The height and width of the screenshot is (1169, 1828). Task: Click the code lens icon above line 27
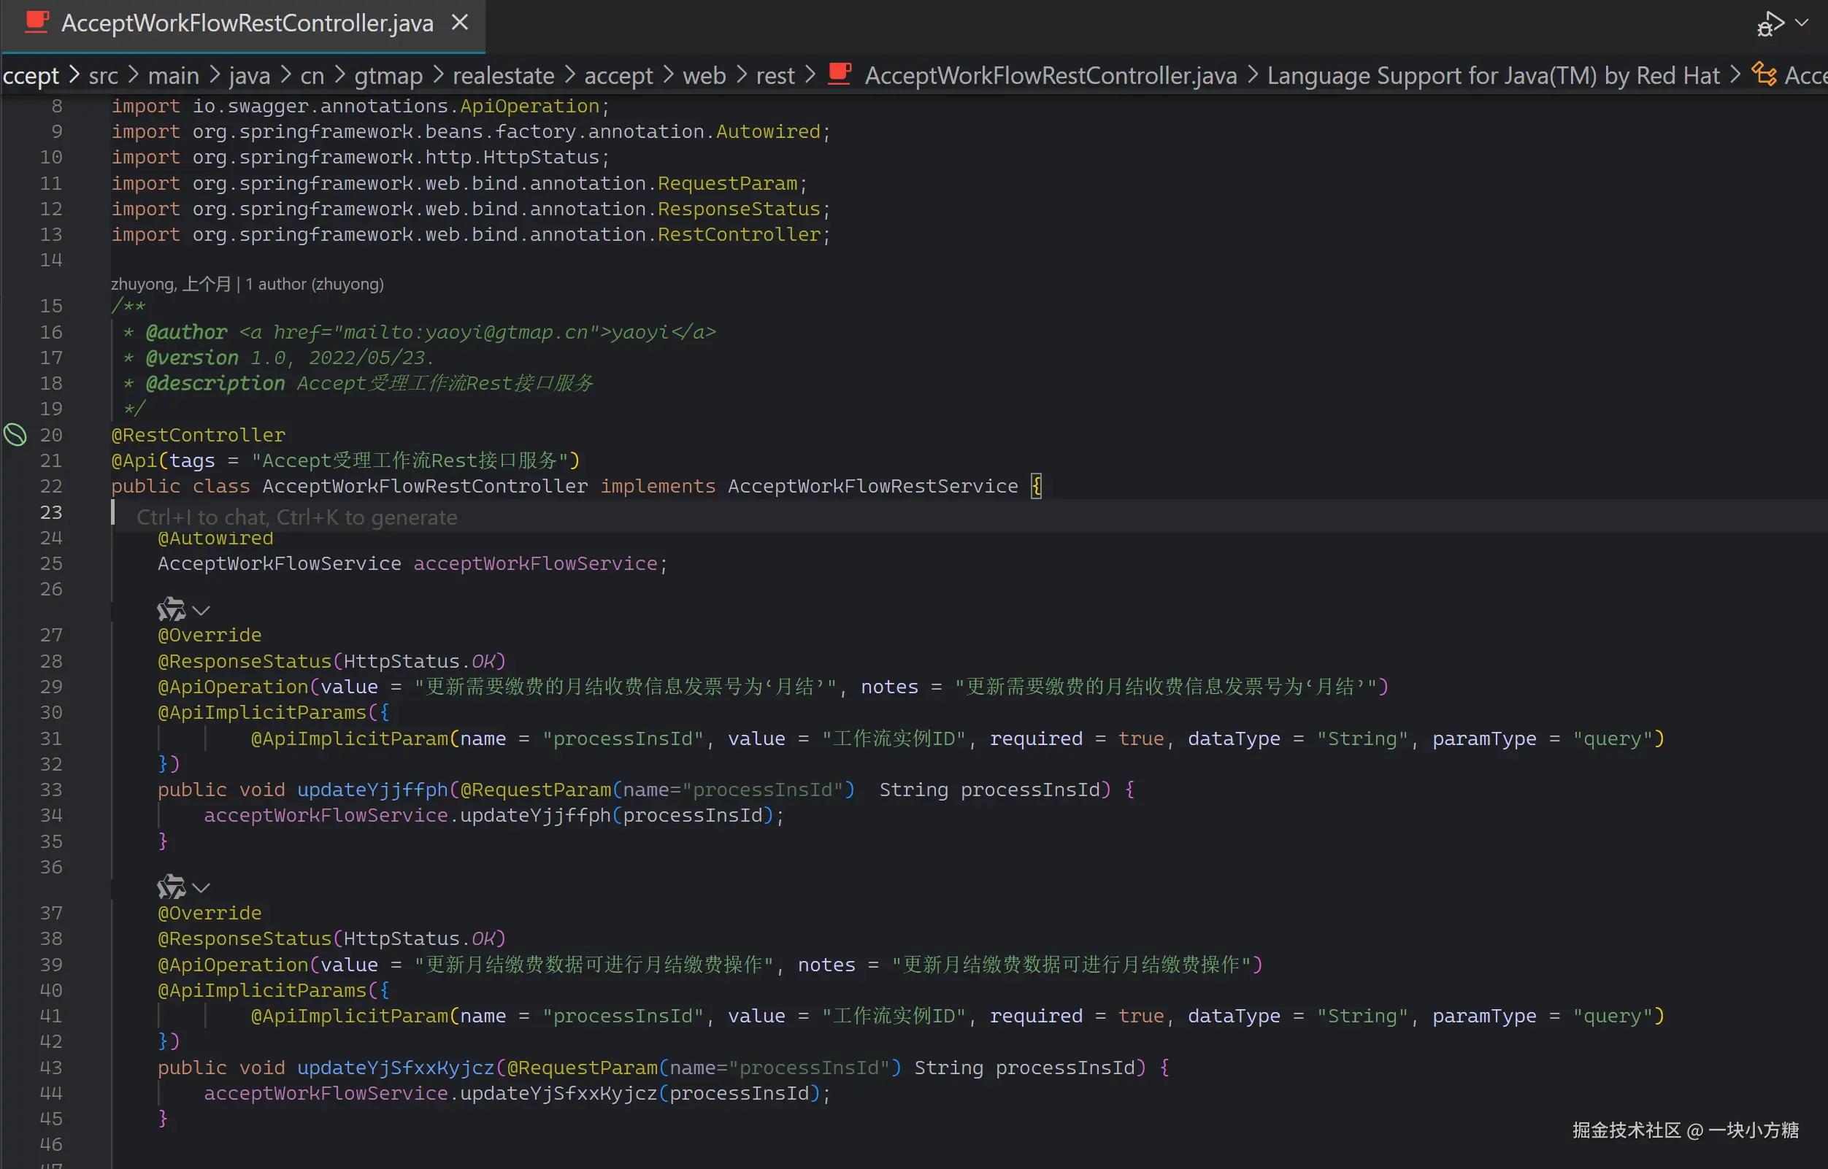coord(171,609)
